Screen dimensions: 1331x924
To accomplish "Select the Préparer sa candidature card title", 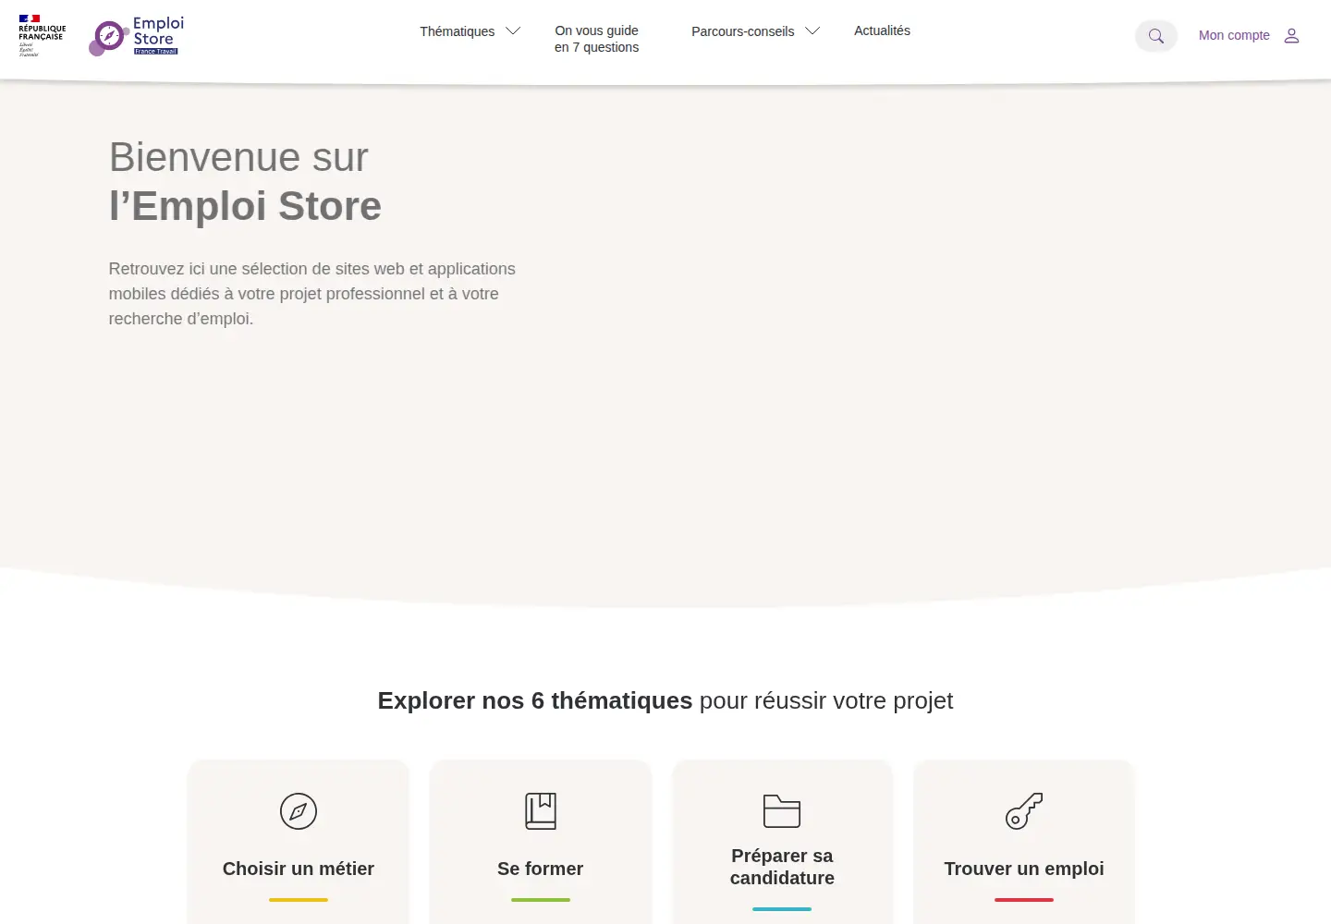I will [x=782, y=867].
